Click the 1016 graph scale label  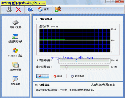click(113, 29)
